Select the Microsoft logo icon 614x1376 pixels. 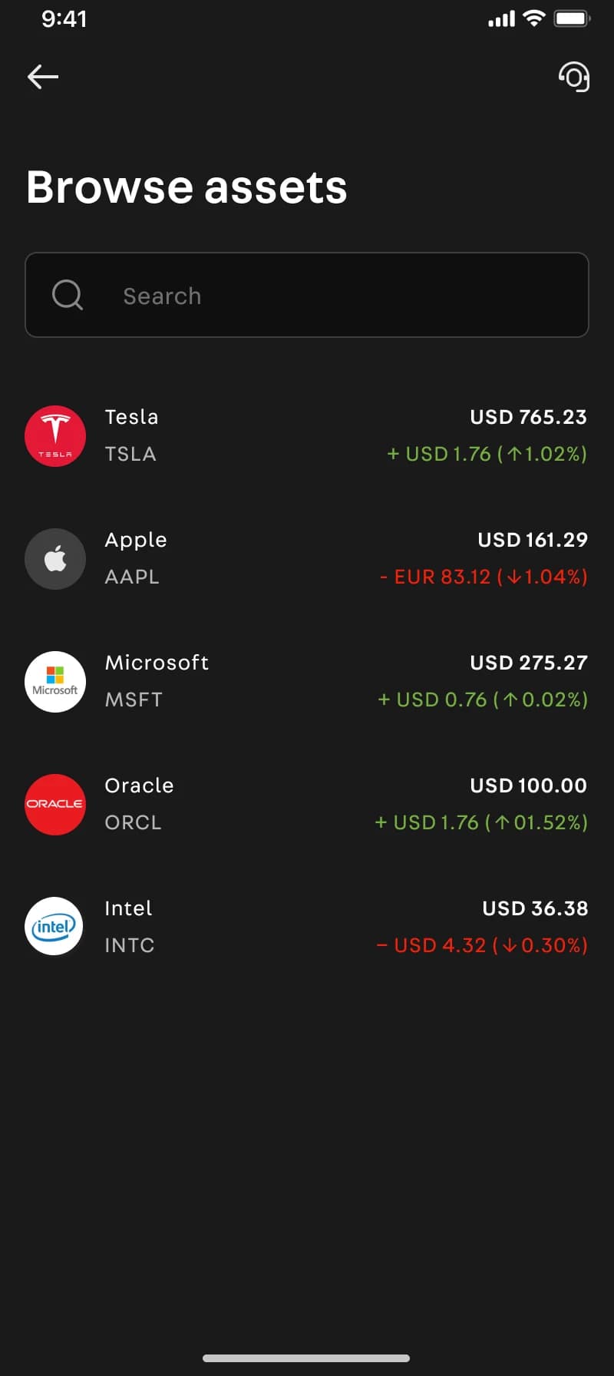55,682
